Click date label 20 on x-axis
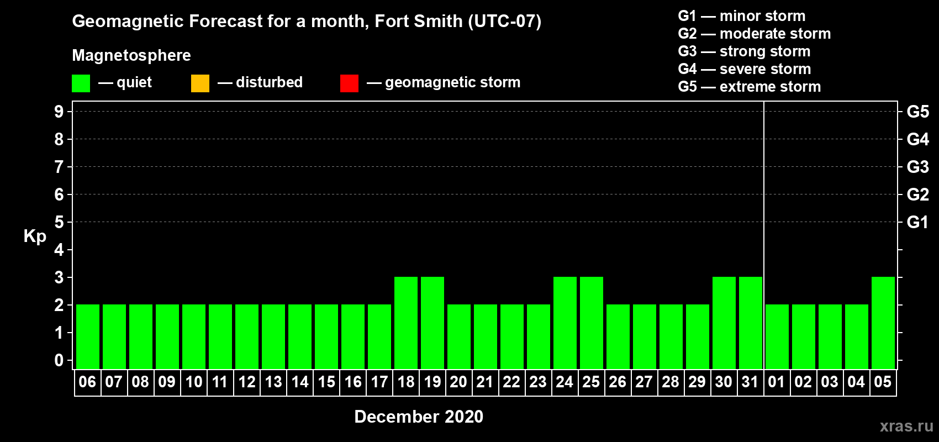The width and height of the screenshot is (939, 442). point(458,382)
